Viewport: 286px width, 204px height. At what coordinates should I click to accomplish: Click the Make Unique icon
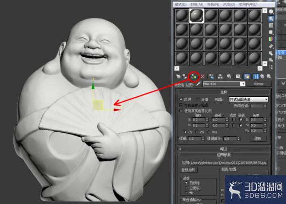coord(220,76)
